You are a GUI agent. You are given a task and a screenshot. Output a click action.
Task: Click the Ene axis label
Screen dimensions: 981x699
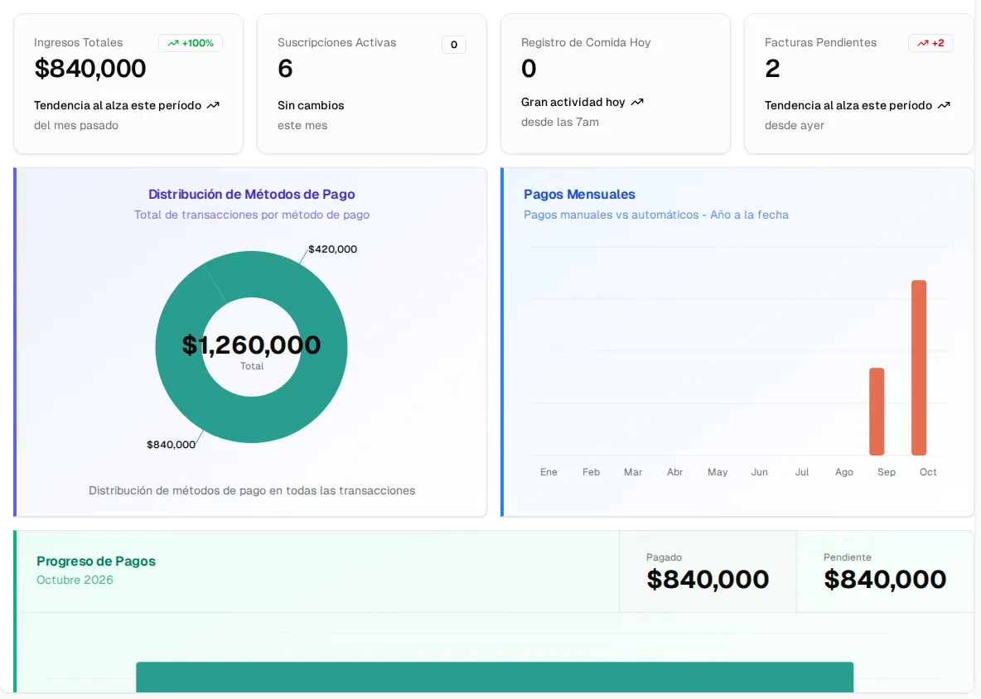pyautogui.click(x=548, y=472)
